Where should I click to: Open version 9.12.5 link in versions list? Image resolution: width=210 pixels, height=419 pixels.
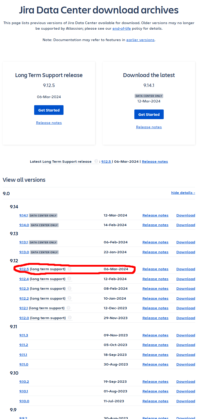[24, 269]
